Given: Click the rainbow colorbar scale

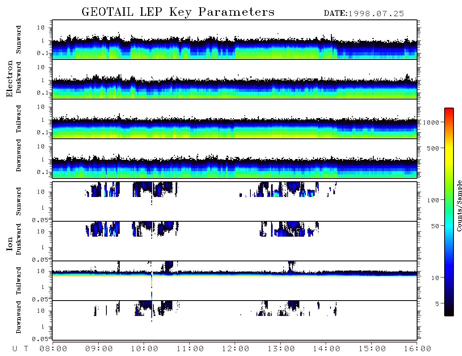Looking at the screenshot, I should (449, 212).
